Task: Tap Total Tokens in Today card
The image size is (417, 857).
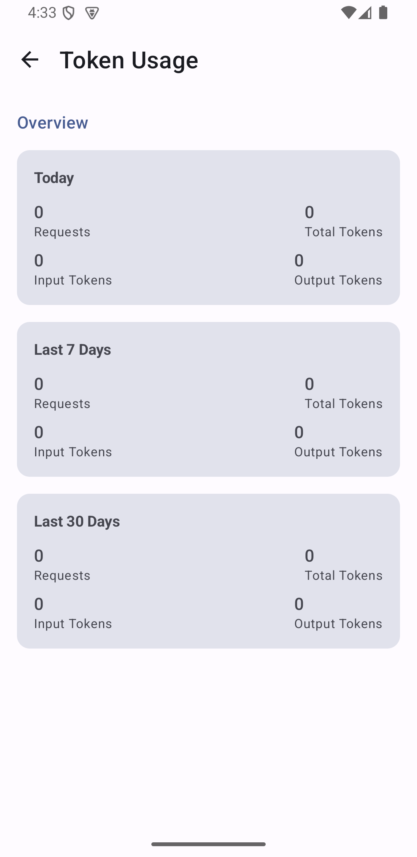Action: (344, 232)
